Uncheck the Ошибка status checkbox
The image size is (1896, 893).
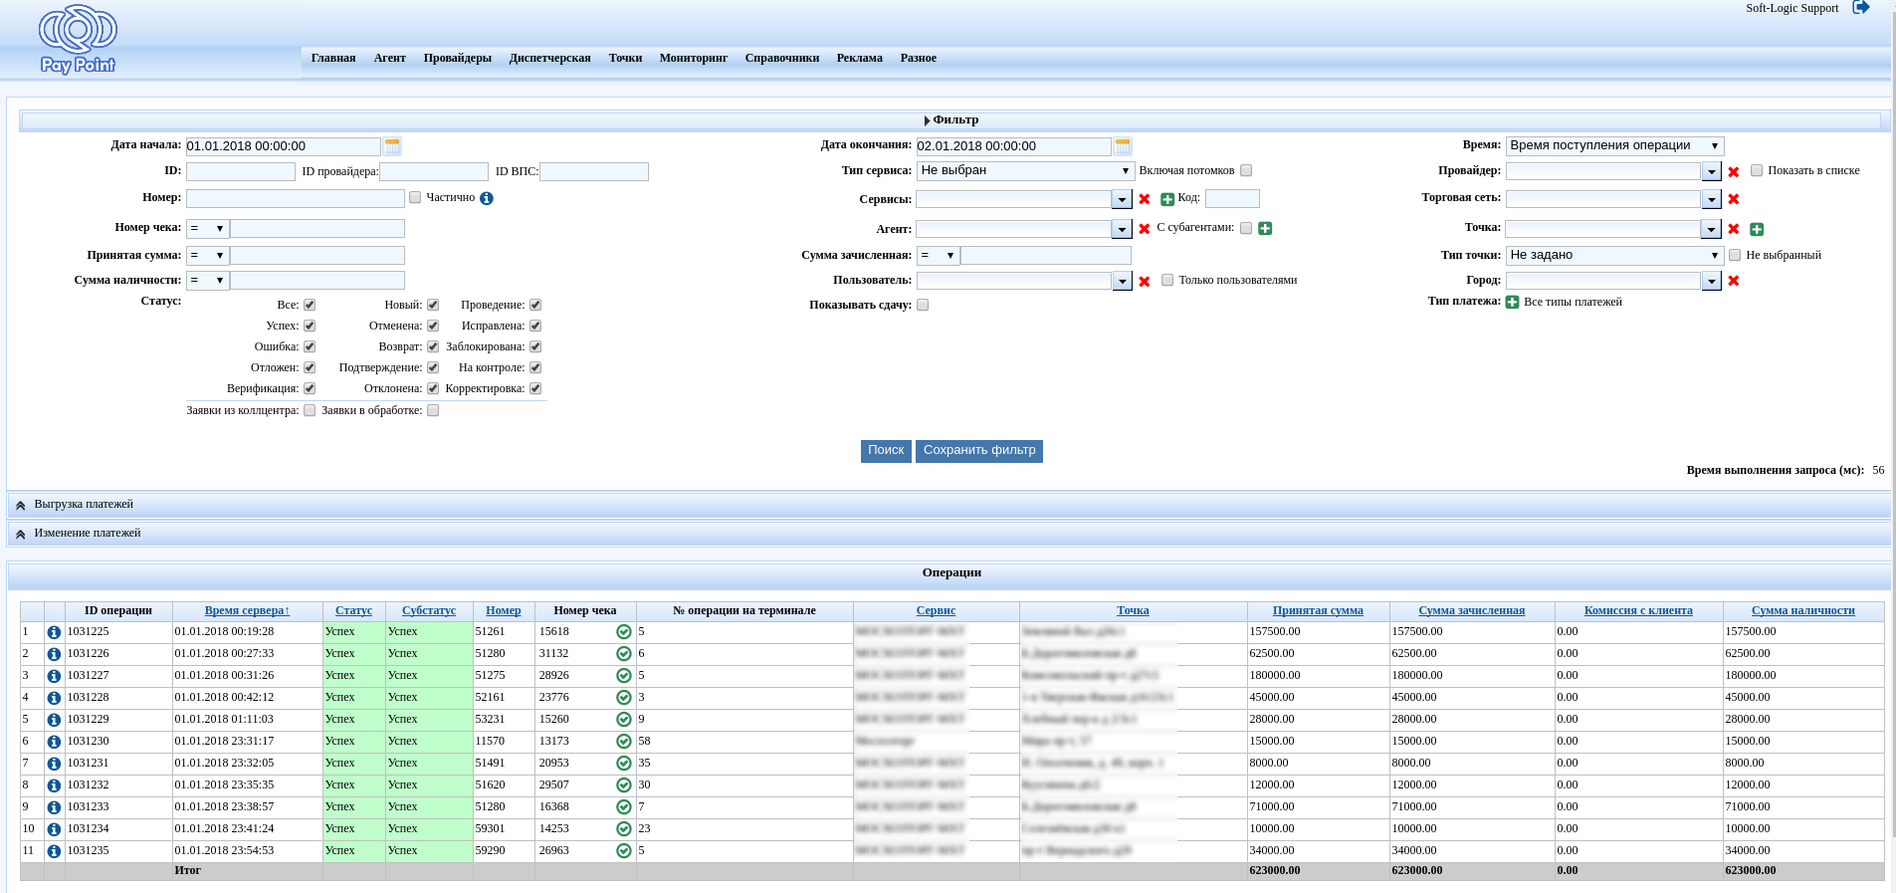pyautogui.click(x=310, y=346)
